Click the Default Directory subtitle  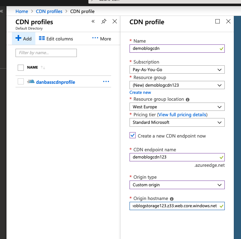pyautogui.click(x=29, y=29)
